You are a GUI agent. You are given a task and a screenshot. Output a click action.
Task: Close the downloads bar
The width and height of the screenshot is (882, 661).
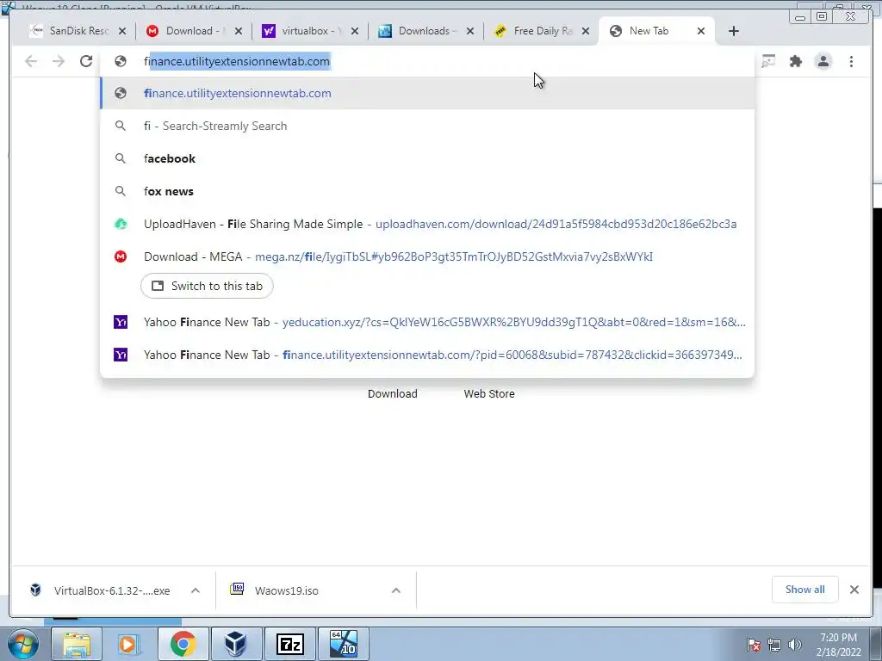[854, 590]
